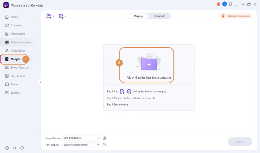Open output format settings gear icon

pyautogui.click(x=104, y=138)
